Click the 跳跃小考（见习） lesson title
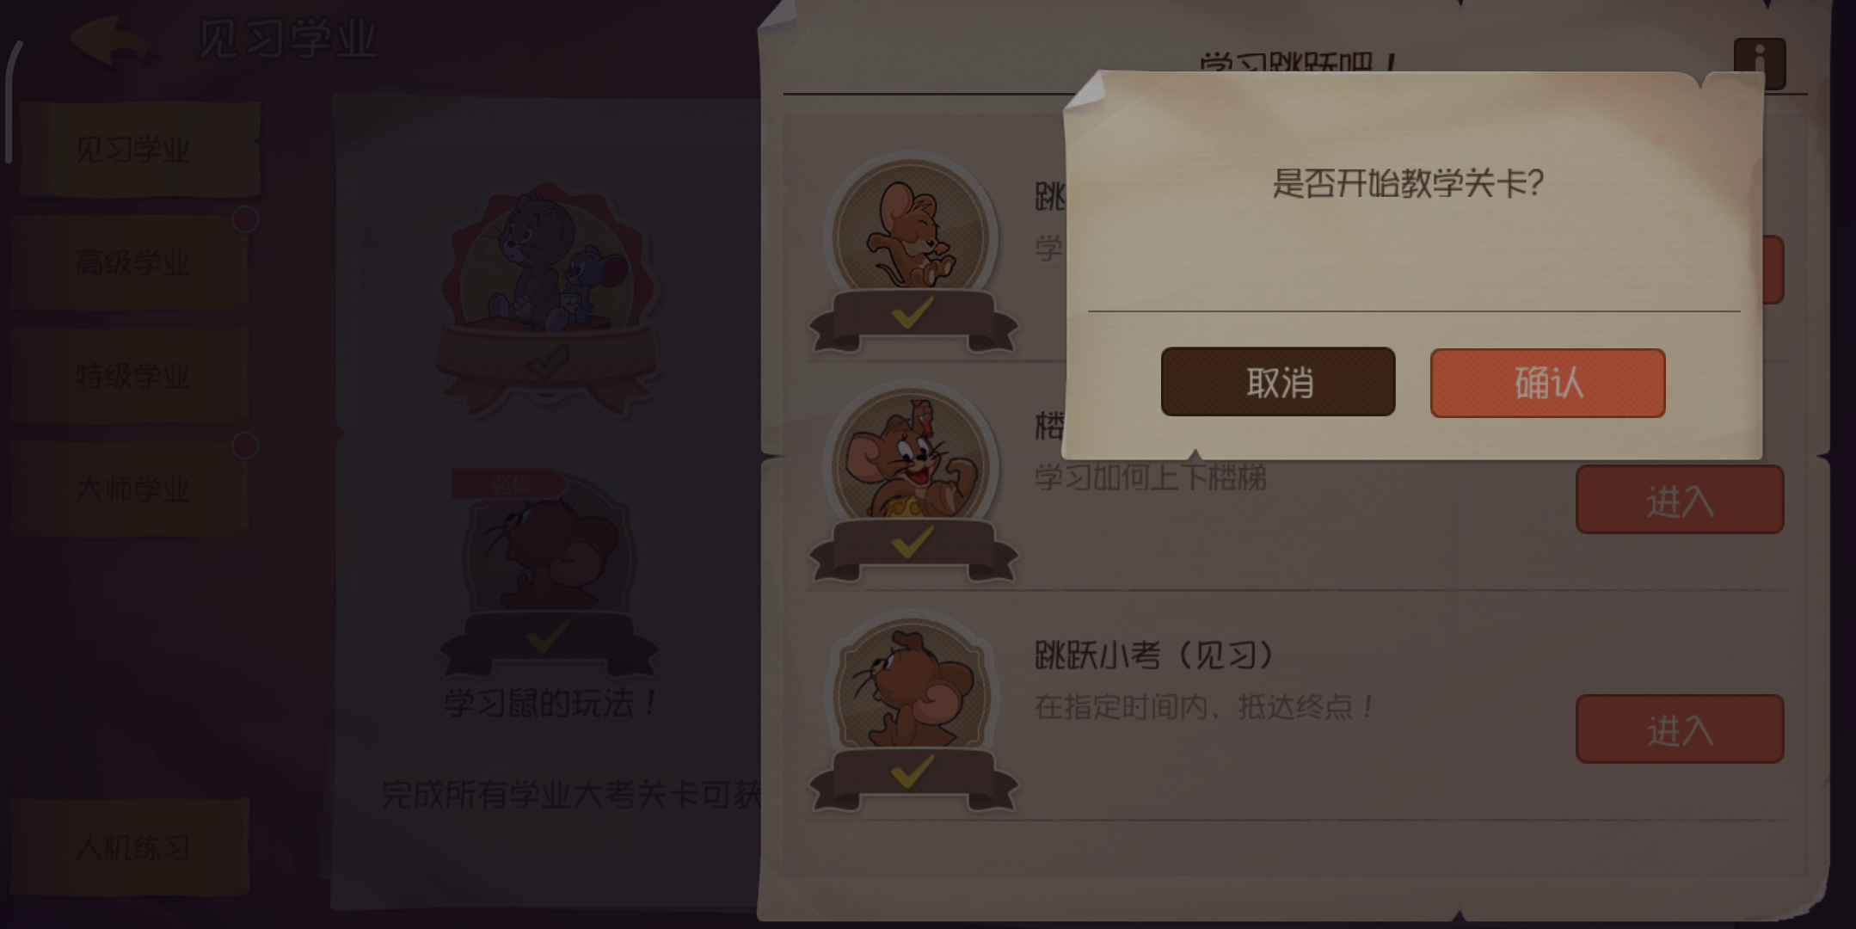Screen dimensions: 1856x929 click(x=1154, y=655)
